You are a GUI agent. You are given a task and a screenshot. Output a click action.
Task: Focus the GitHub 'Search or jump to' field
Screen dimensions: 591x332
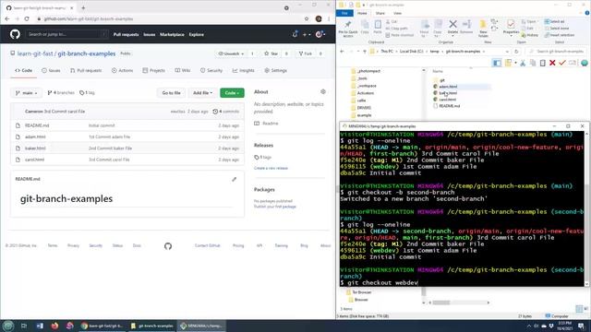[66, 34]
